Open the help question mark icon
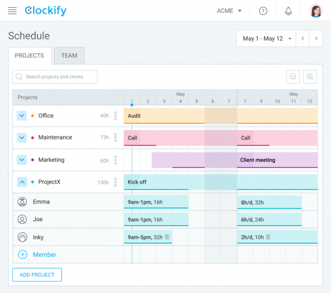 pyautogui.click(x=263, y=11)
